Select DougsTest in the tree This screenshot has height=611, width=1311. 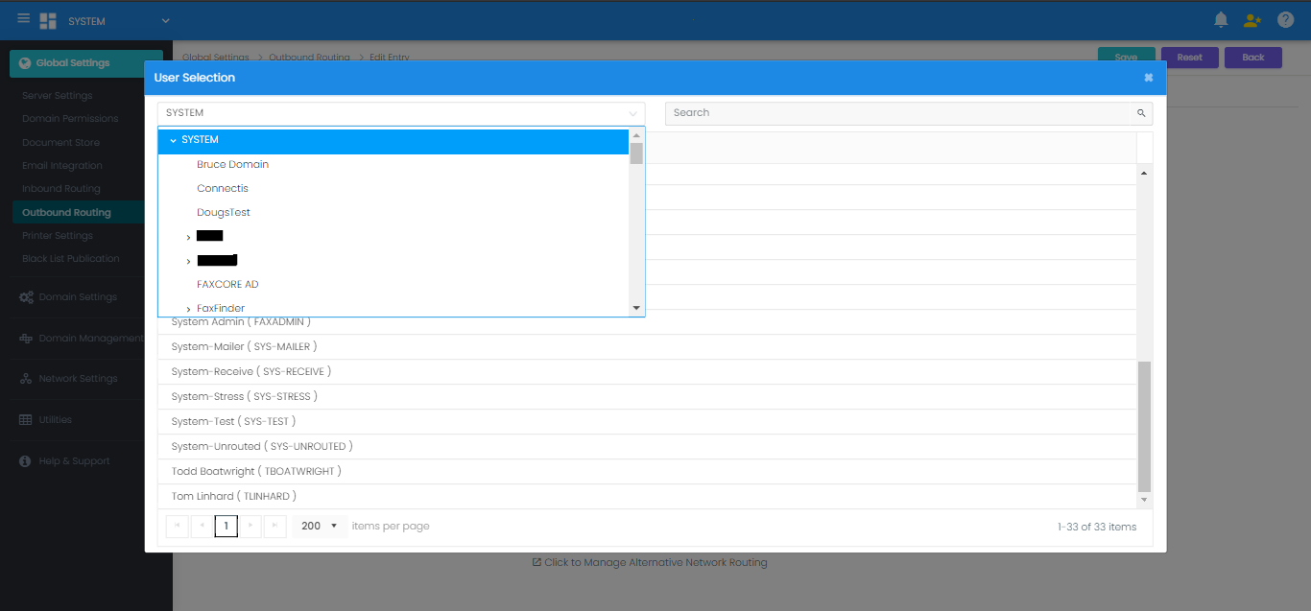tap(224, 212)
